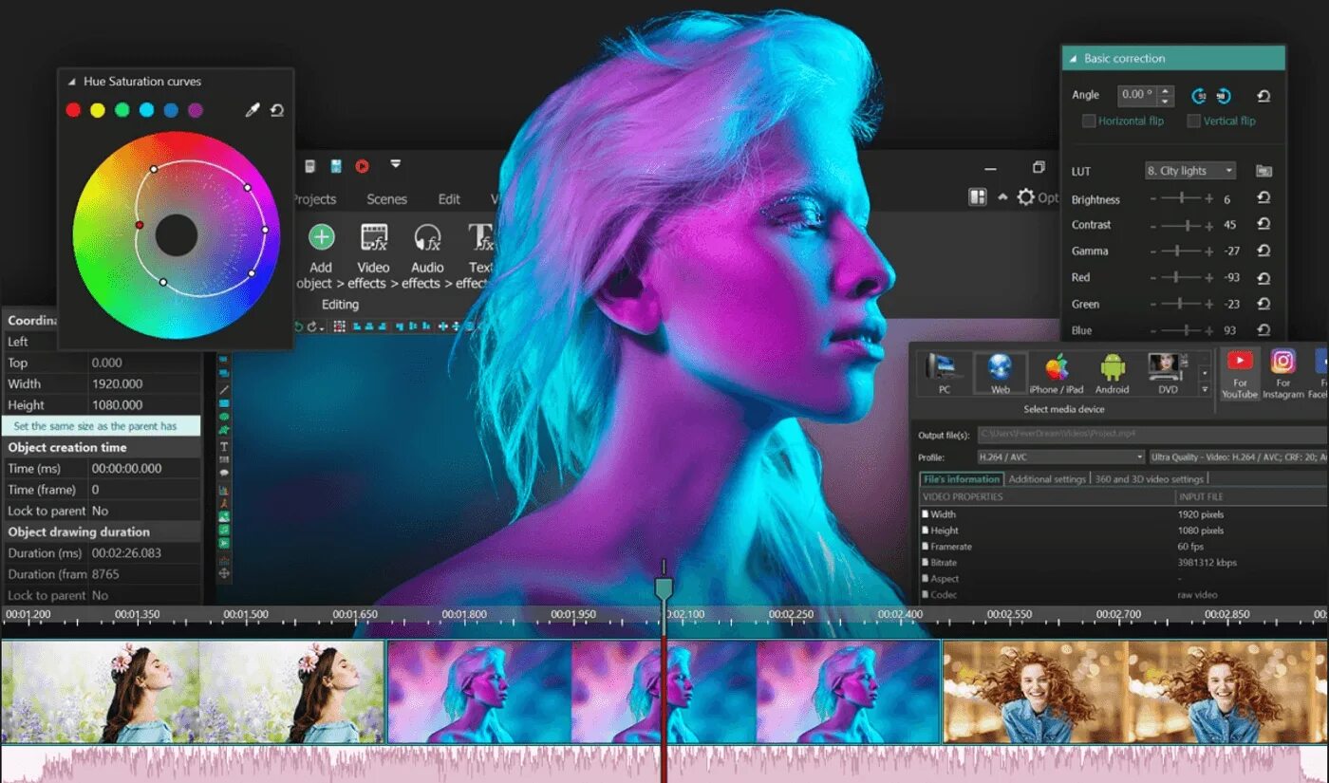Collapse the Basic correction panel
This screenshot has width=1329, height=783.
pyautogui.click(x=1072, y=59)
